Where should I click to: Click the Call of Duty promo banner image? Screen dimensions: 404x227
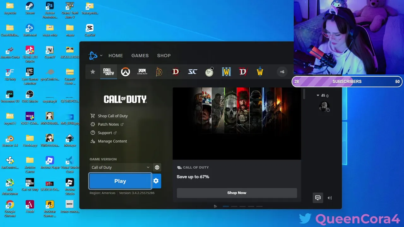[x=237, y=123]
